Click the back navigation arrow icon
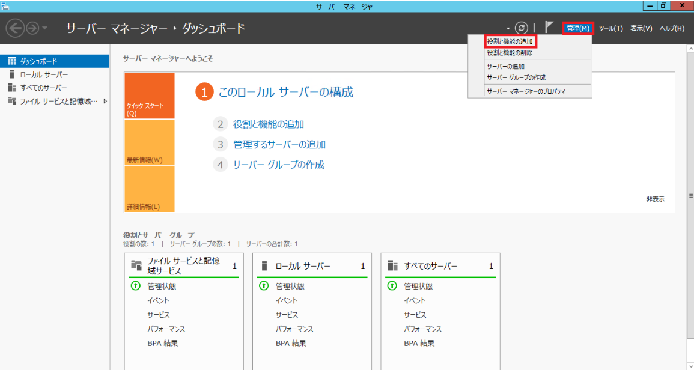Viewport: 694px width, 370px height. [x=15, y=28]
